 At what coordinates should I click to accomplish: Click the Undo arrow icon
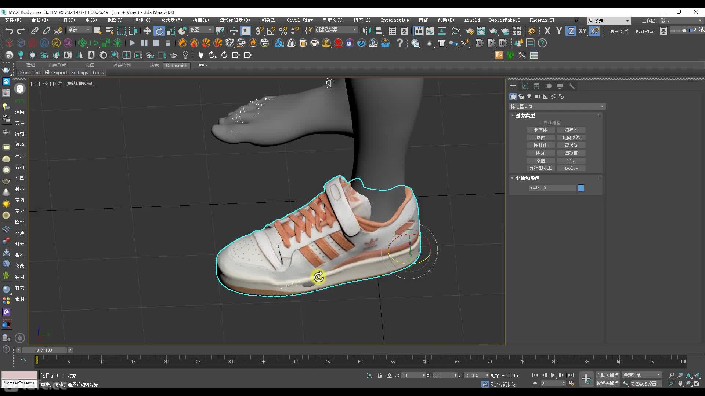pyautogui.click(x=9, y=31)
